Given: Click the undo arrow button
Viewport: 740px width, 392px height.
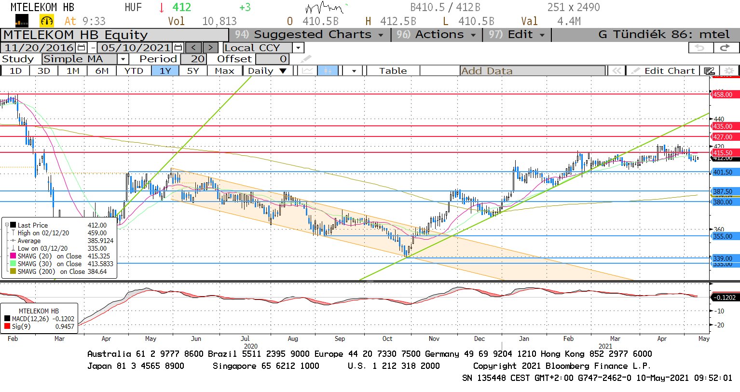Looking at the screenshot, I should tap(700, 48).
